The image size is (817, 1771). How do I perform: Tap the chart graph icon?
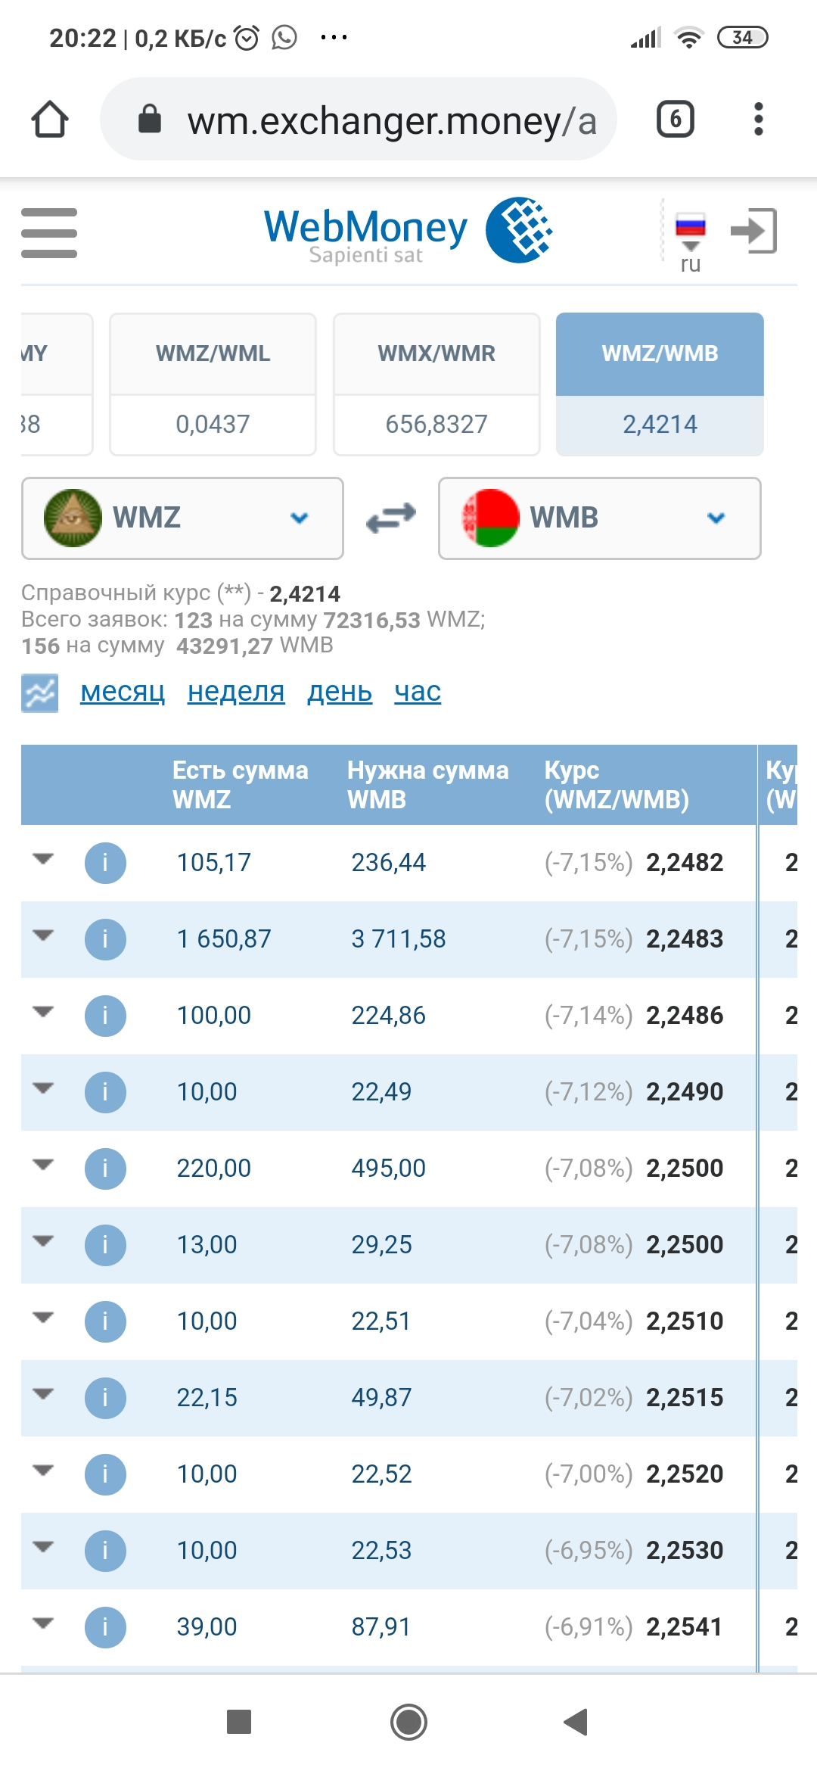pos(39,693)
